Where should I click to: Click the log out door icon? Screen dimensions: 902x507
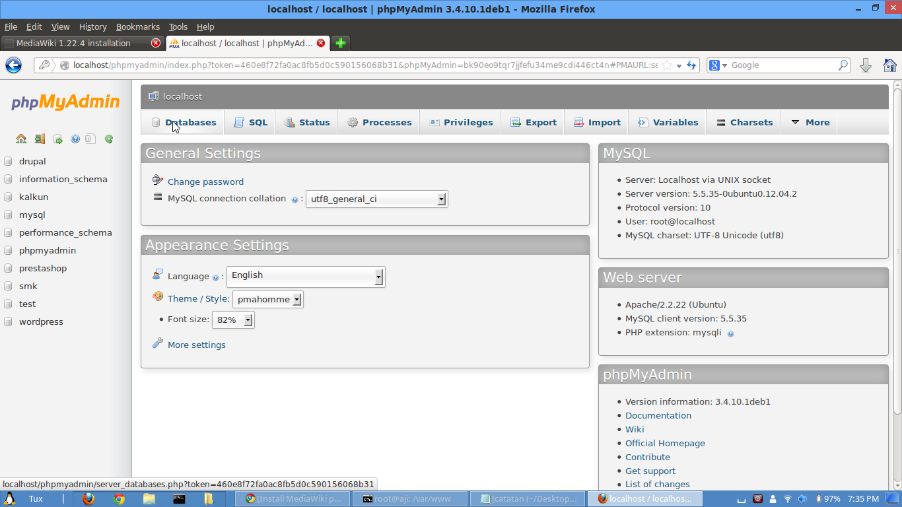click(40, 139)
